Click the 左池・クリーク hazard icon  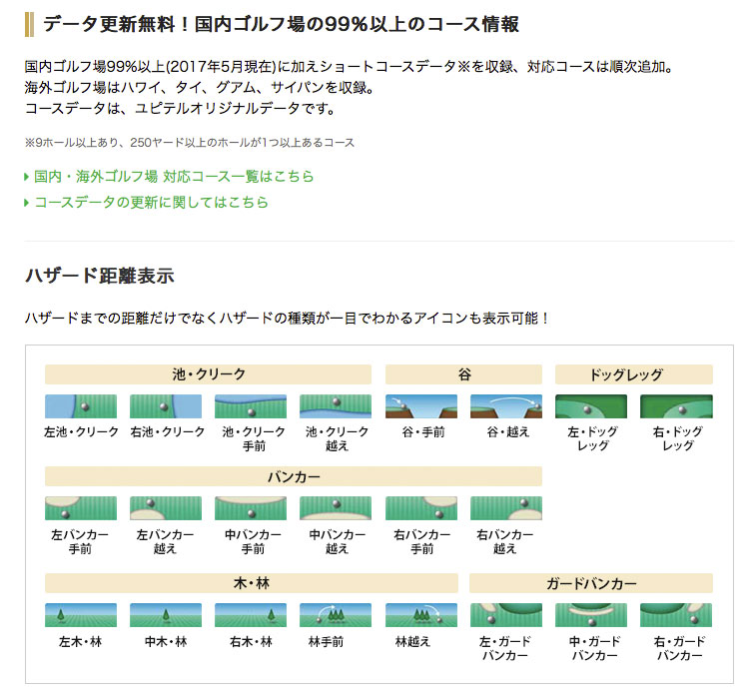(x=81, y=406)
